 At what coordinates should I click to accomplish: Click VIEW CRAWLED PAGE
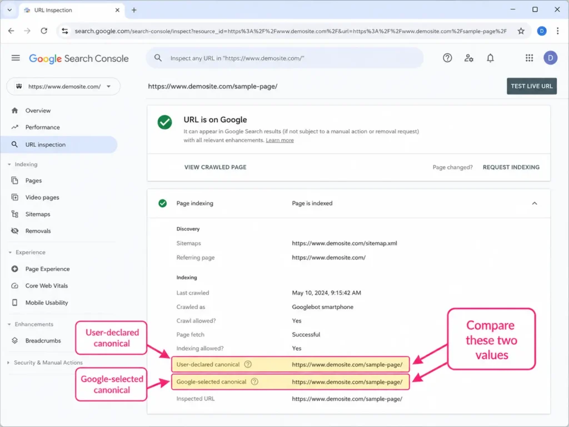click(x=215, y=167)
